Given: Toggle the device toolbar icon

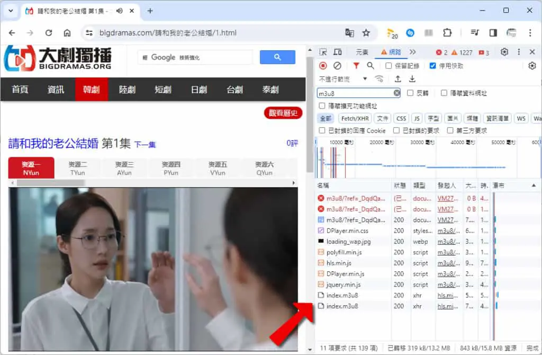Looking at the screenshot, I should 337,52.
